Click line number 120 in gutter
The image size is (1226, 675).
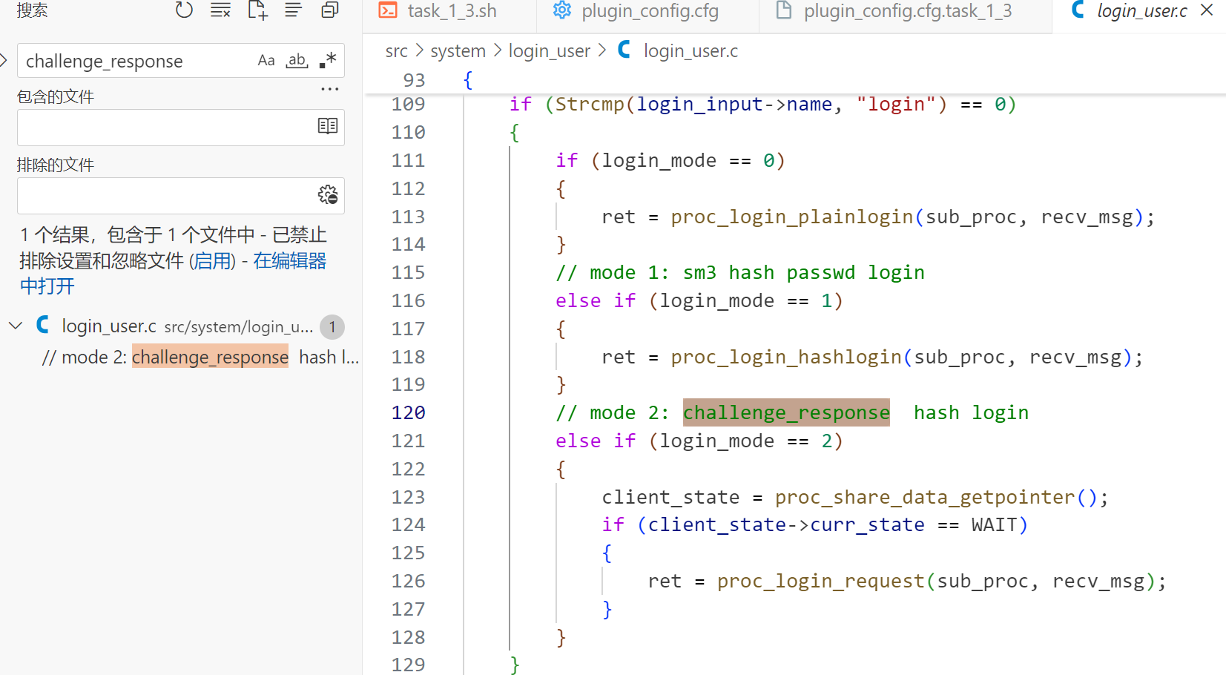click(409, 413)
